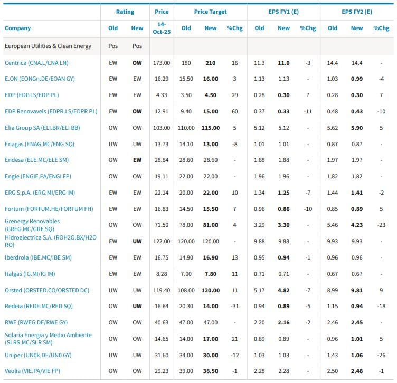Screen dimensions: 397x383
Task: Click the Company column header
Action: [x=18, y=28]
